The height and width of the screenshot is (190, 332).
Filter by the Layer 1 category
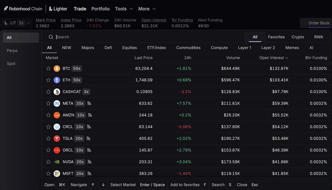(245, 48)
